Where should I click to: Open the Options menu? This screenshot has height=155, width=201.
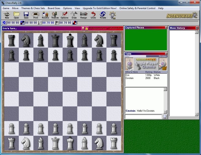[x=67, y=8]
